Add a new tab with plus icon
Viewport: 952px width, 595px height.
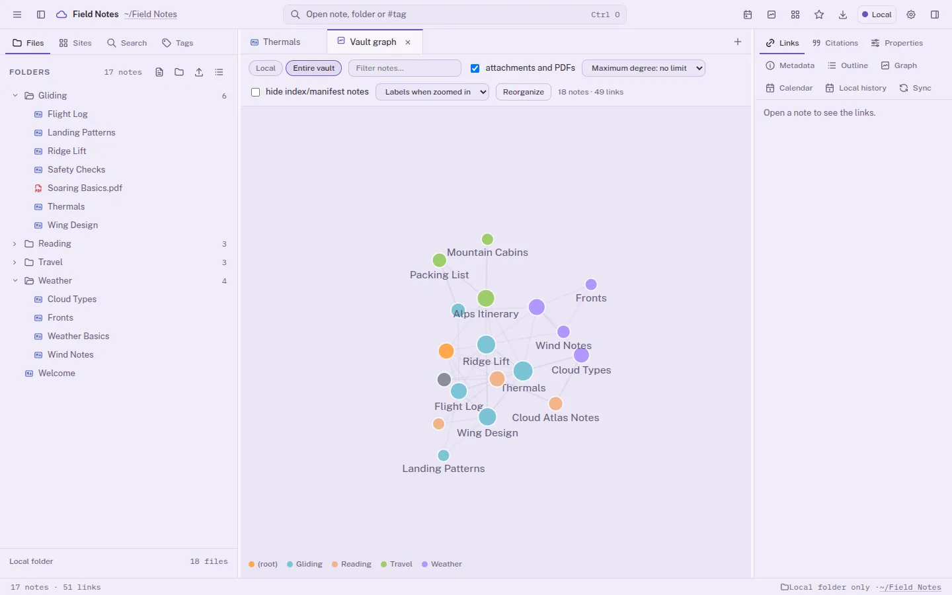738,42
